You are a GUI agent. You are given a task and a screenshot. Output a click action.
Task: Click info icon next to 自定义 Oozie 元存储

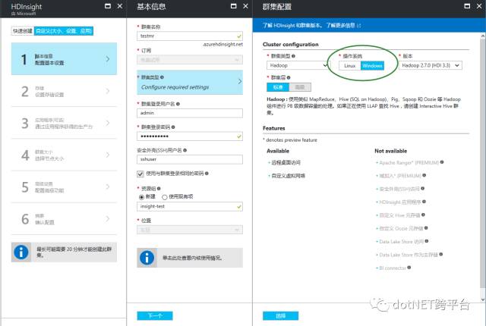pos(426,228)
